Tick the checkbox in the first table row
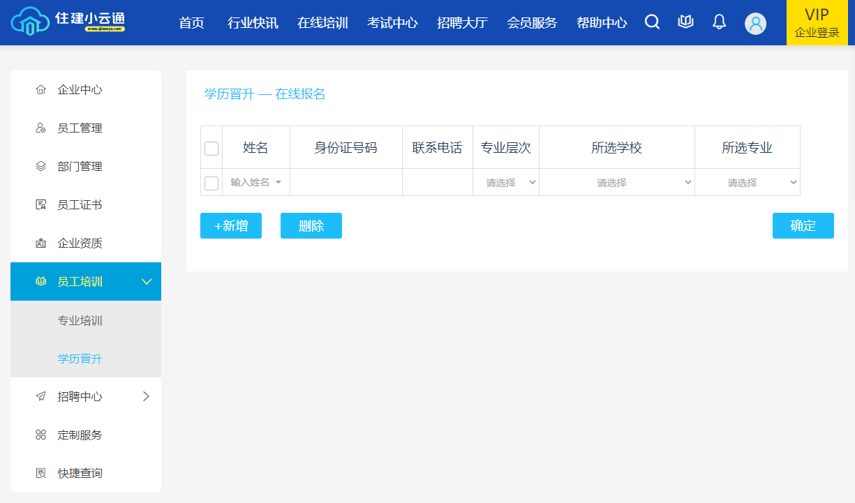Viewport: 855px width, 503px height. (x=211, y=183)
